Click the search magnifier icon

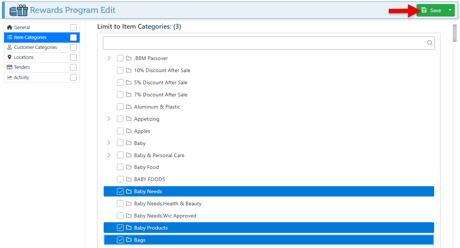tap(429, 43)
